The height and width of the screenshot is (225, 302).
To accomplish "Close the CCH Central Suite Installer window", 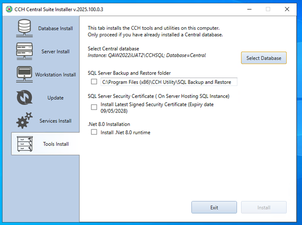I will 287,9.
